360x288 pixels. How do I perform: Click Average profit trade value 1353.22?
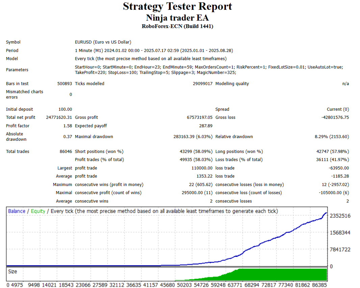pyautogui.click(x=204, y=176)
